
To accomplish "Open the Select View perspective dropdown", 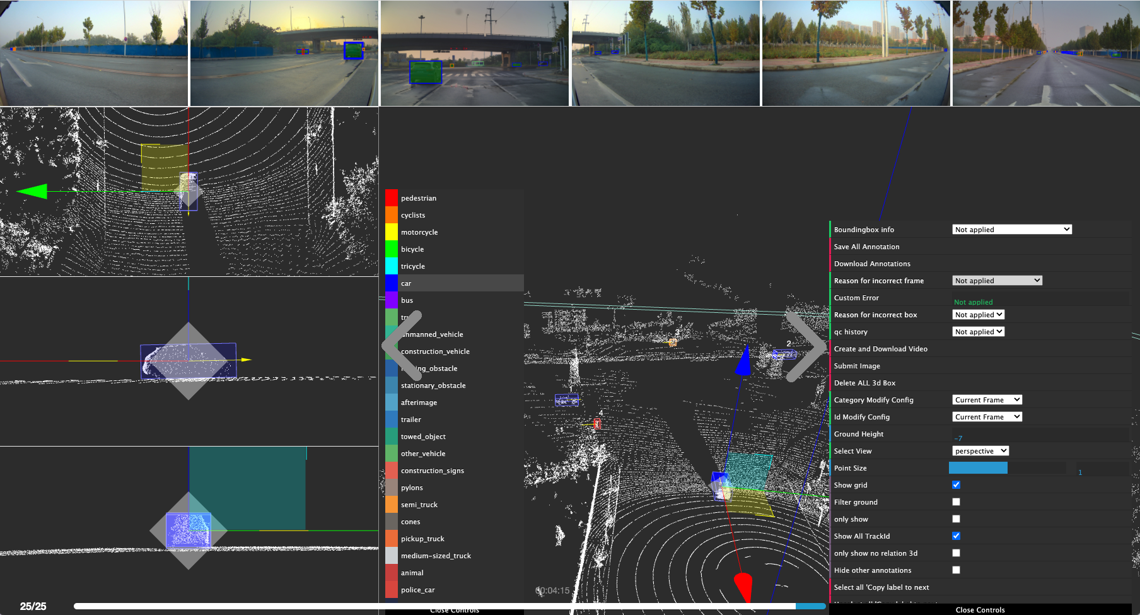I will [980, 451].
